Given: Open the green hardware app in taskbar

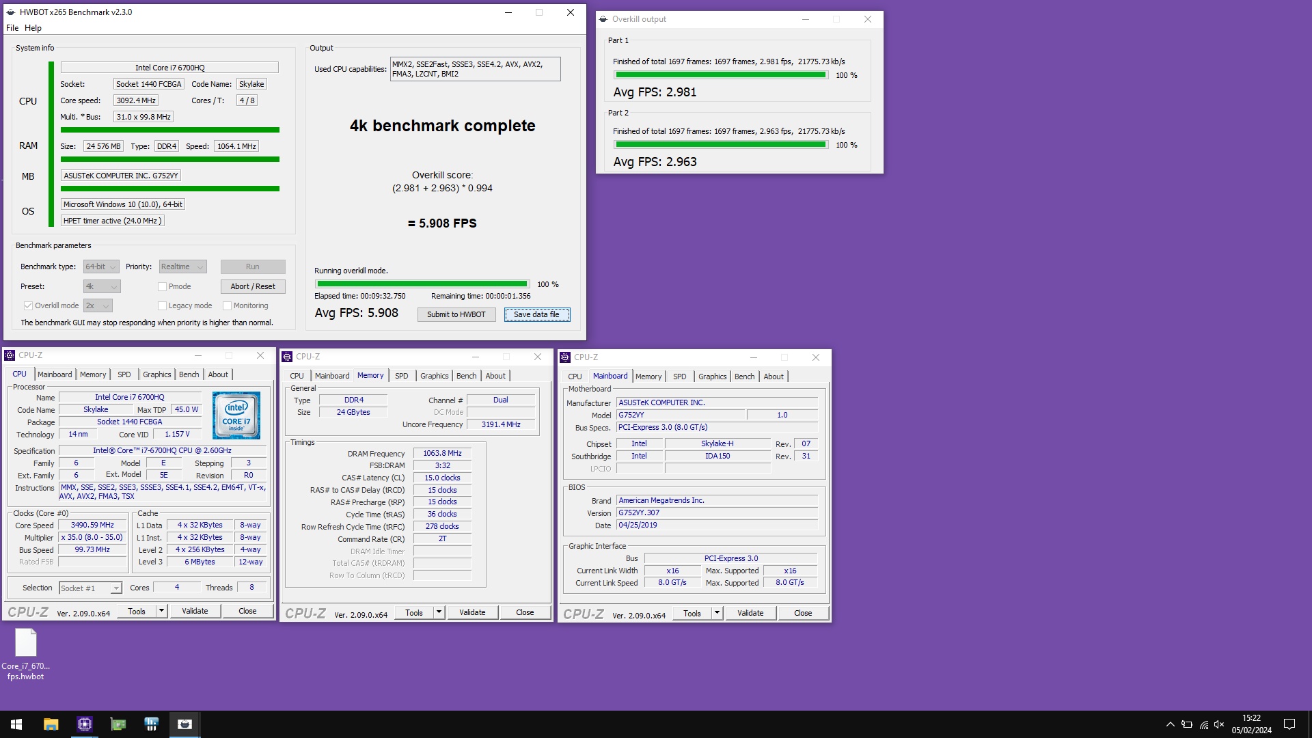Looking at the screenshot, I should coord(118,724).
